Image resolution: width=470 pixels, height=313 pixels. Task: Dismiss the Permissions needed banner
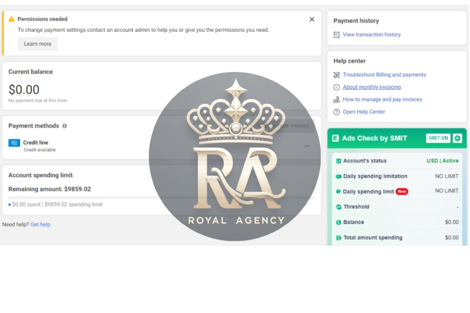click(312, 19)
